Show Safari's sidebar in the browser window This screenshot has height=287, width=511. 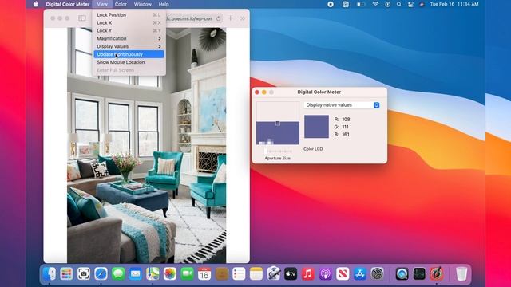tap(82, 18)
